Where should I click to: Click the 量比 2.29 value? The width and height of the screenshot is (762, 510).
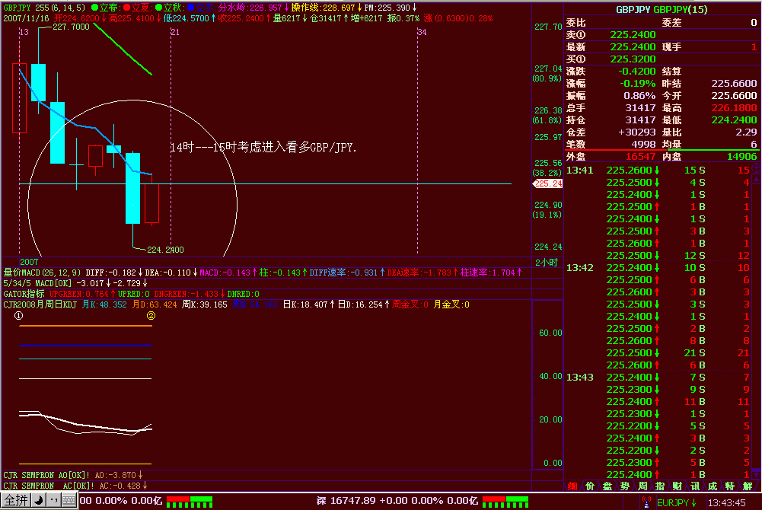pos(746,132)
